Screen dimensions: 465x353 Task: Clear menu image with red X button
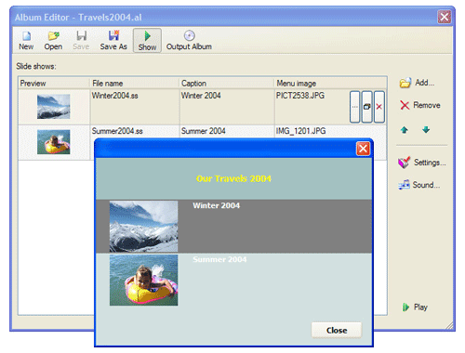click(x=379, y=107)
